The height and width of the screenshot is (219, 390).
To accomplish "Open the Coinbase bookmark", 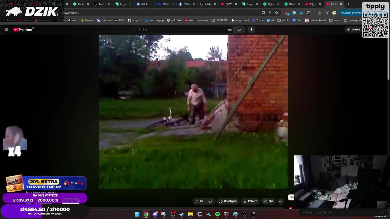I will tap(104, 20).
